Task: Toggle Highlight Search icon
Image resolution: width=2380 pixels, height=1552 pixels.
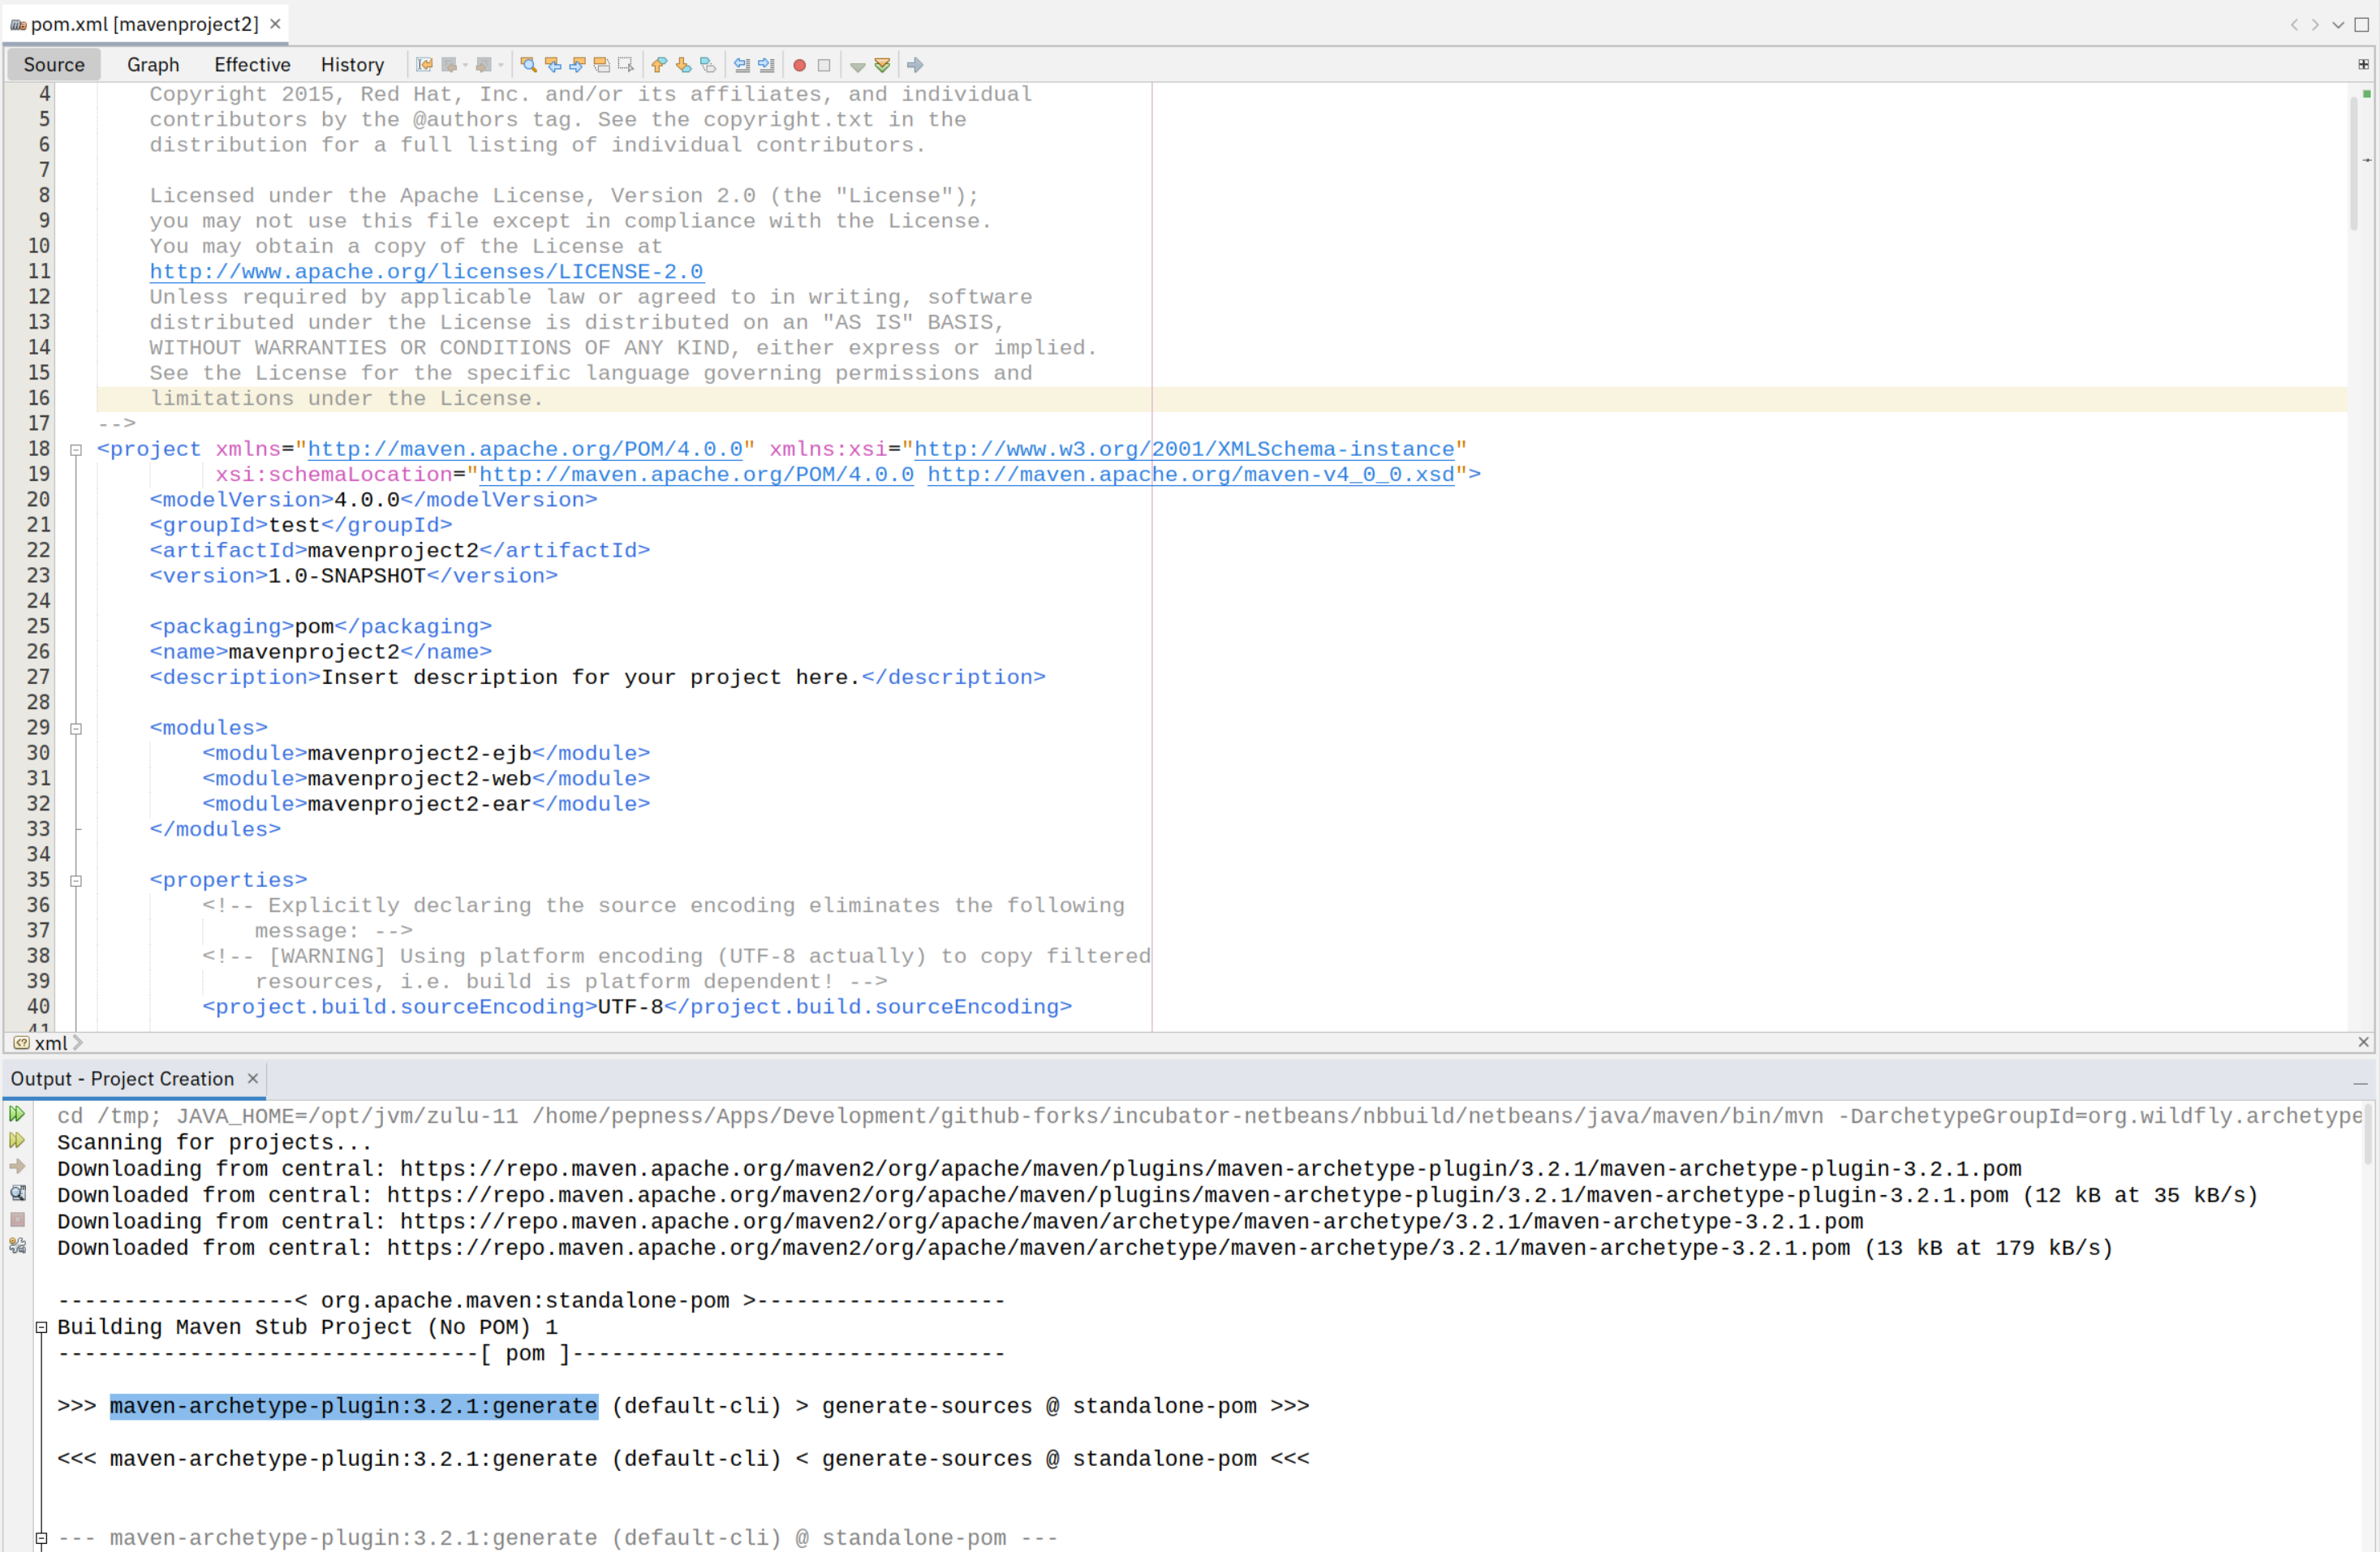Action: [601, 65]
